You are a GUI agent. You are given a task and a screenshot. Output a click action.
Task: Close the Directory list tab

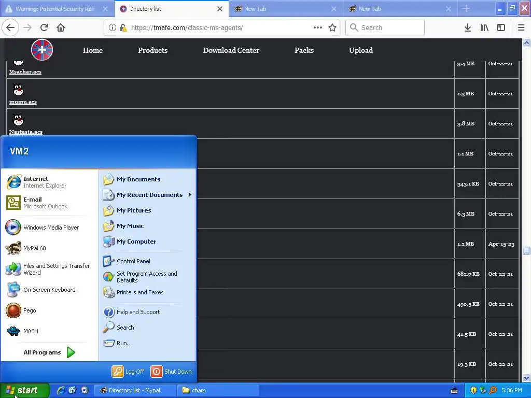220,9
